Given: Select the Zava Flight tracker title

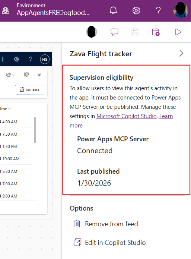Looking at the screenshot, I should pyautogui.click(x=101, y=54).
